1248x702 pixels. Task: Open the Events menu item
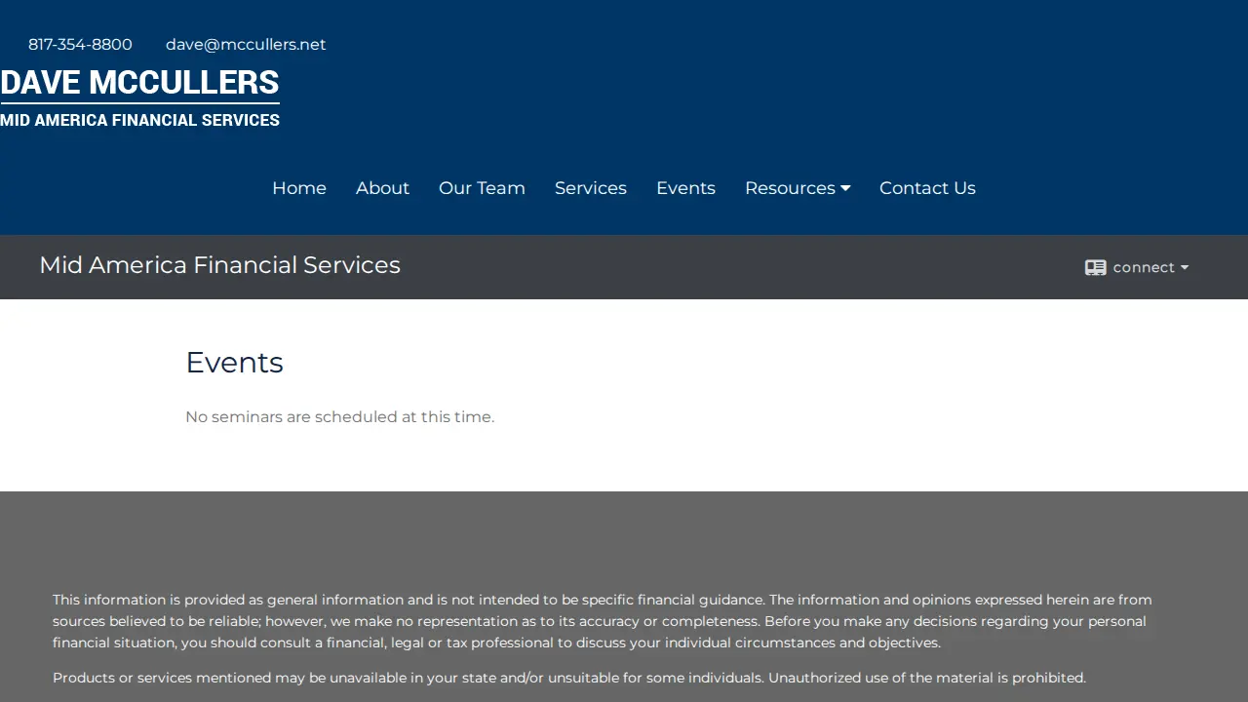click(x=685, y=188)
